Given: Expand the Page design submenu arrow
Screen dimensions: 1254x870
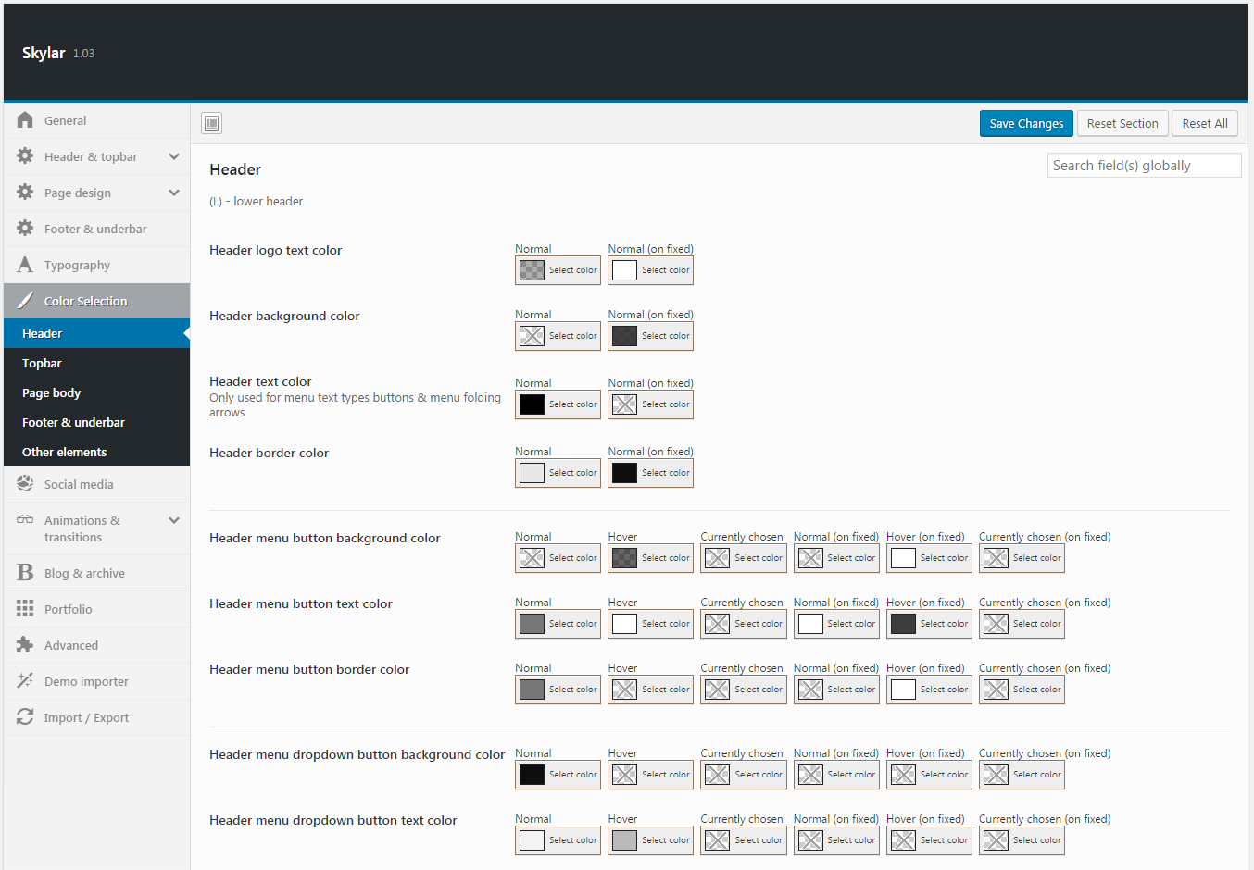Looking at the screenshot, I should pyautogui.click(x=174, y=193).
